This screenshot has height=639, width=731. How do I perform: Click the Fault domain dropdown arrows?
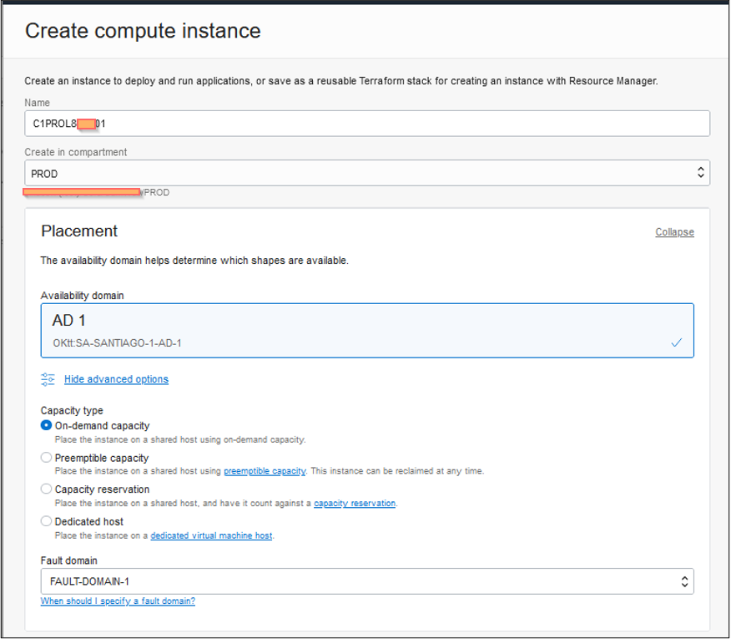[x=684, y=581]
